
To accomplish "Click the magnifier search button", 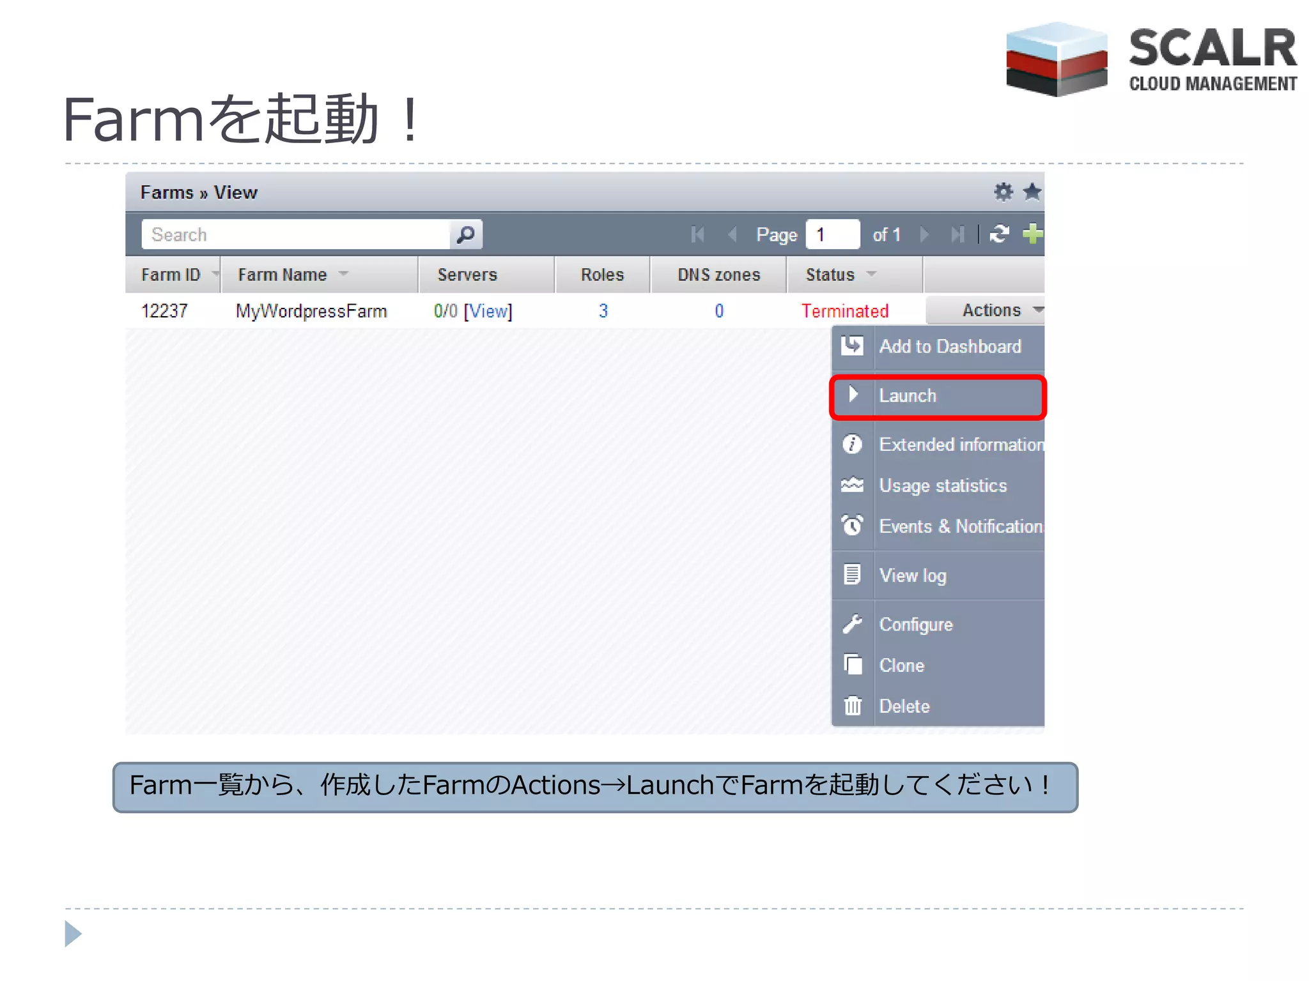I will [x=465, y=234].
